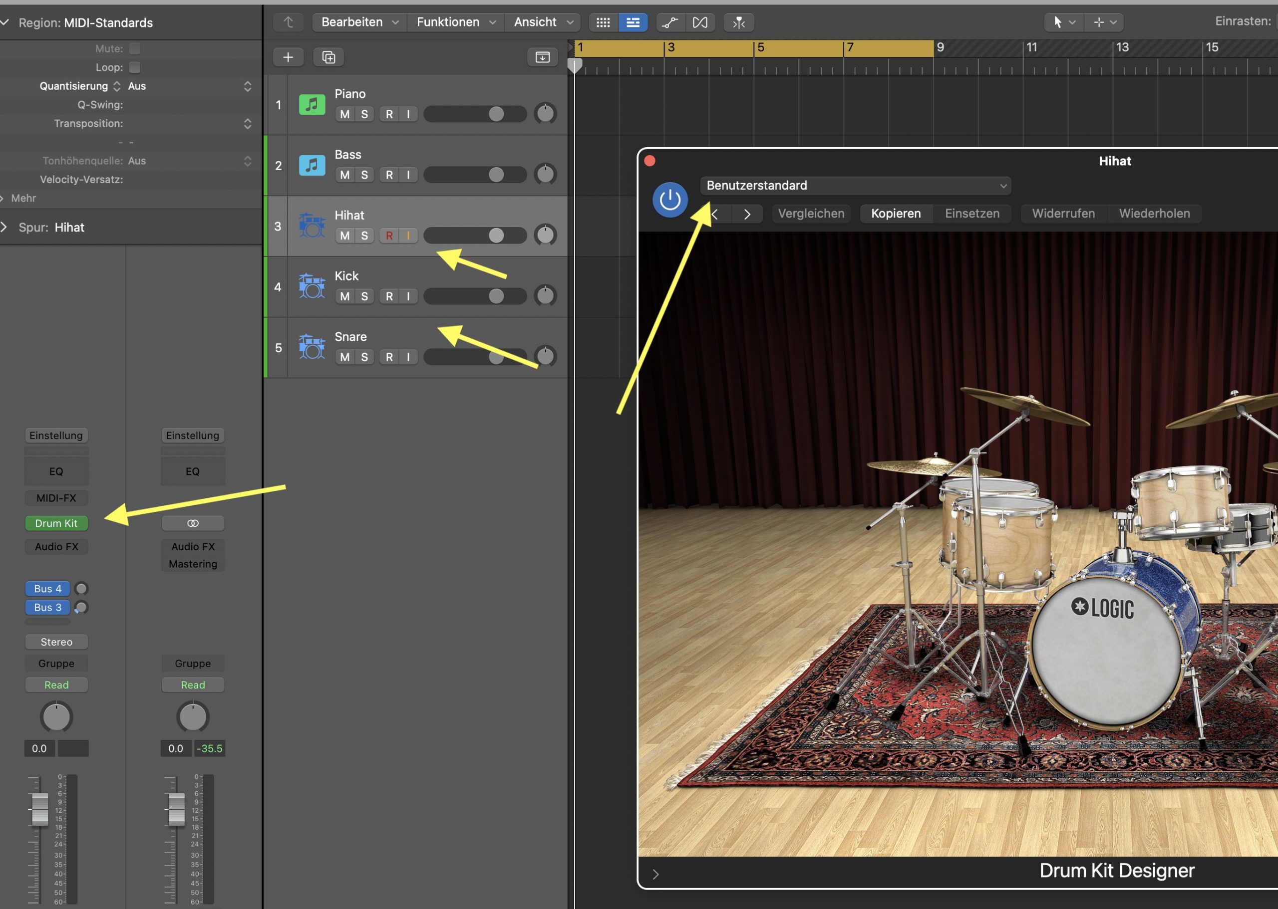Open the Benutzerstandard preset dropdown
Image resolution: width=1278 pixels, height=909 pixels.
(855, 186)
